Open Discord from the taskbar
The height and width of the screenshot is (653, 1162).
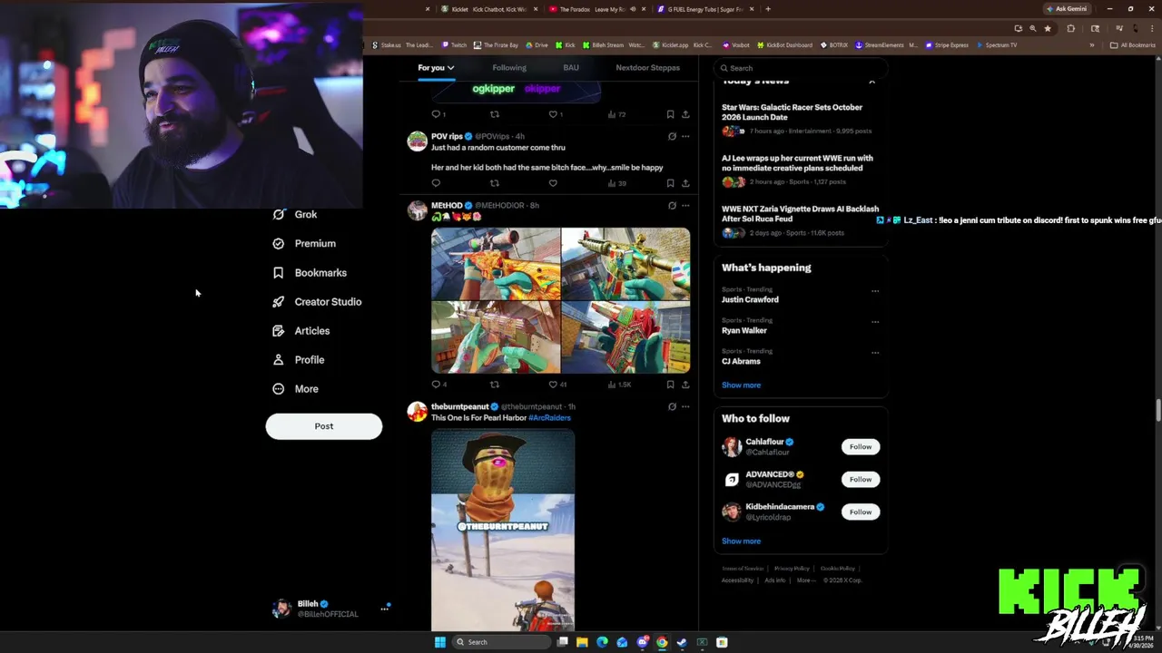642,642
